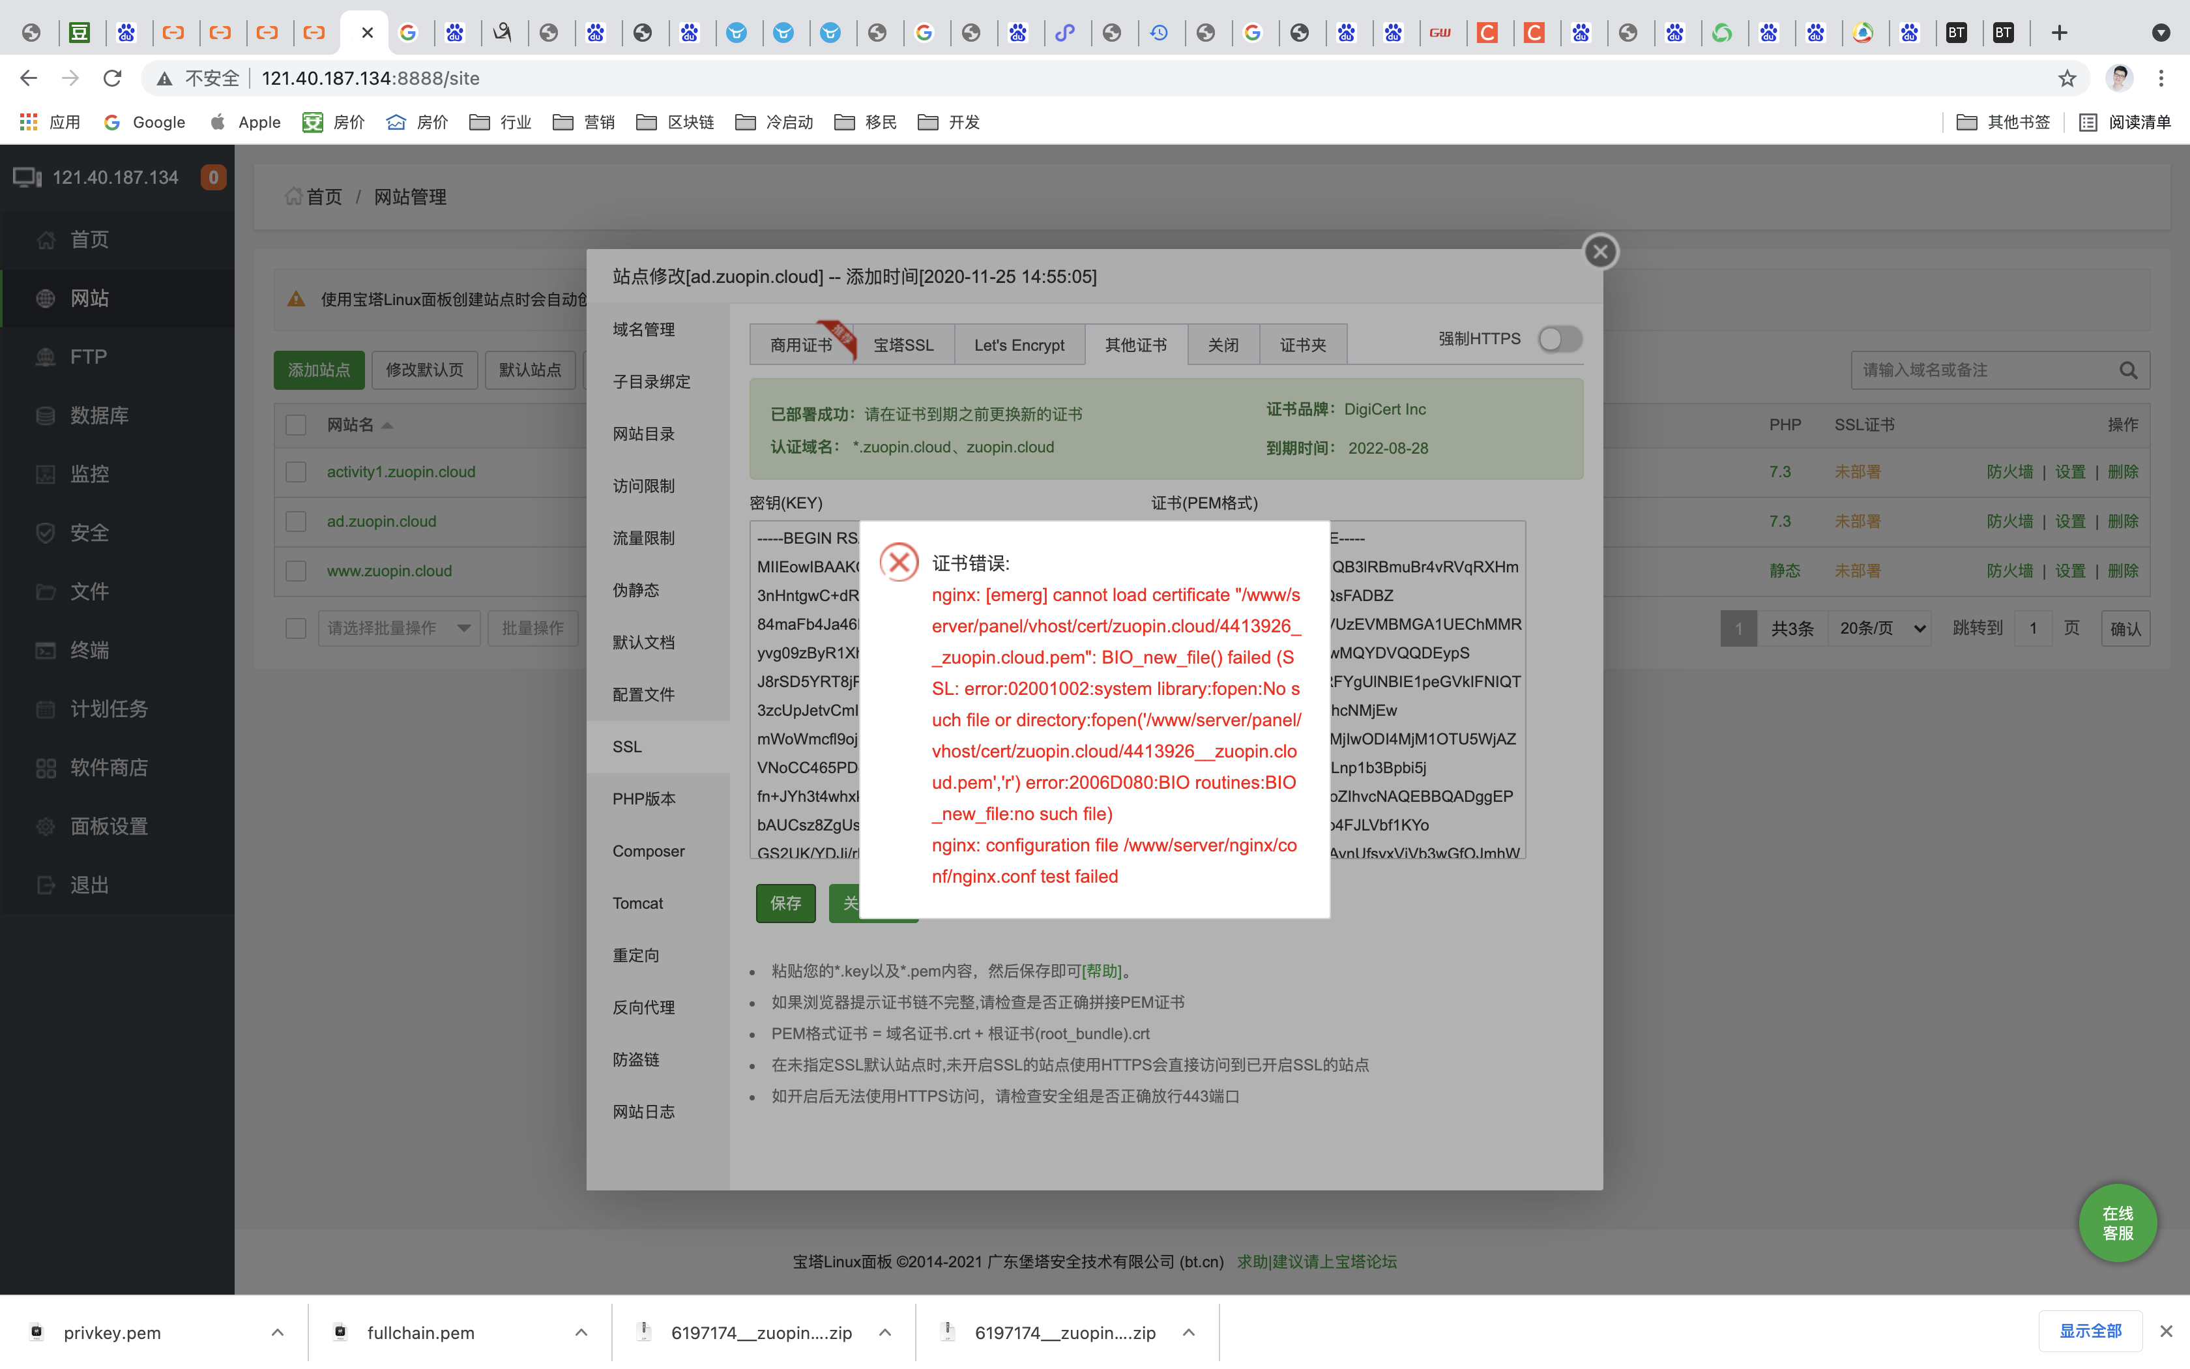Select FTP from the sidebar
Screen dimensions: 2190x1369
pos(88,357)
